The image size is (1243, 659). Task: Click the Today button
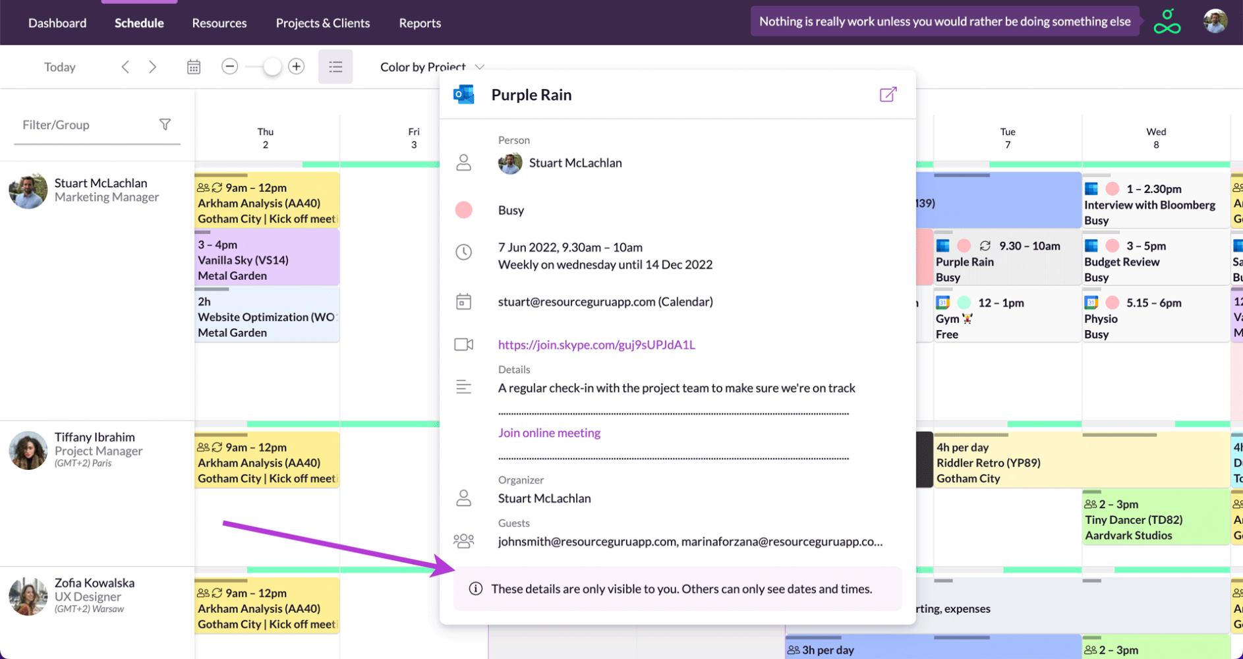tap(59, 66)
